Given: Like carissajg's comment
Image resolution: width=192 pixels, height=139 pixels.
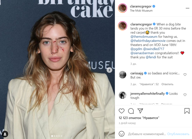Looking at the screenshot, I should coord(185,75).
